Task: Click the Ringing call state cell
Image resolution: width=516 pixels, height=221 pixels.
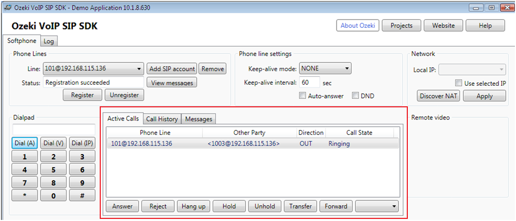Action: pyautogui.click(x=339, y=144)
